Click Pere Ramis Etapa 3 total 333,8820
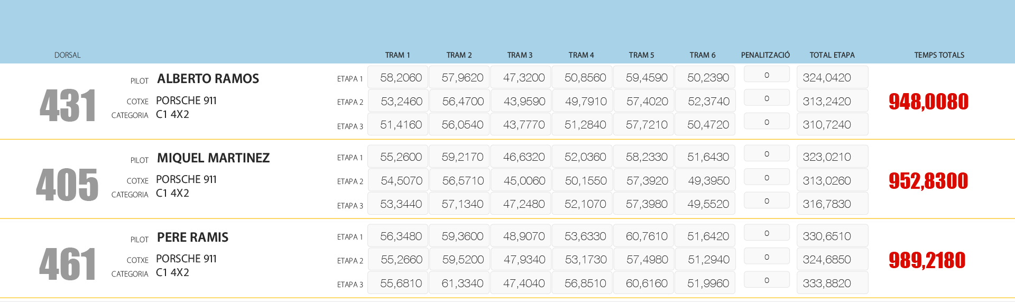This screenshot has height=302, width=1015. [x=832, y=283]
